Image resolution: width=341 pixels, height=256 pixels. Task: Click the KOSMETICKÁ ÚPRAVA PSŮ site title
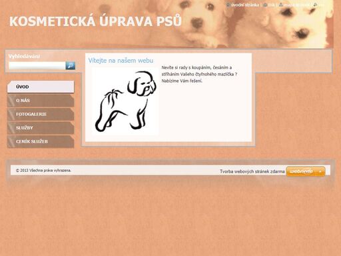95,21
